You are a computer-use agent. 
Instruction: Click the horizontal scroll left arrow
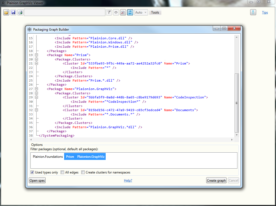coord(31,140)
